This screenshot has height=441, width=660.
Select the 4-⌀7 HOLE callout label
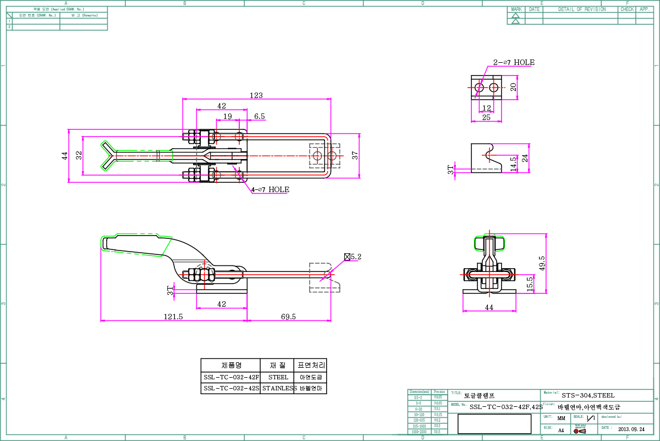(x=270, y=189)
